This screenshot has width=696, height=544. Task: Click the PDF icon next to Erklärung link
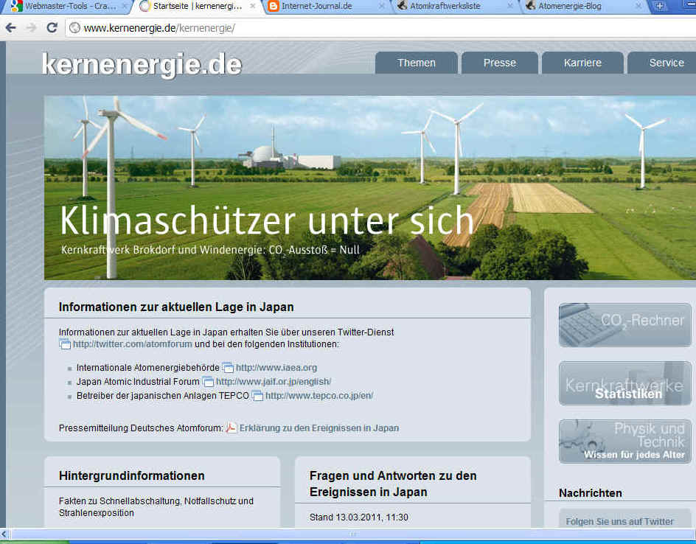click(x=231, y=428)
